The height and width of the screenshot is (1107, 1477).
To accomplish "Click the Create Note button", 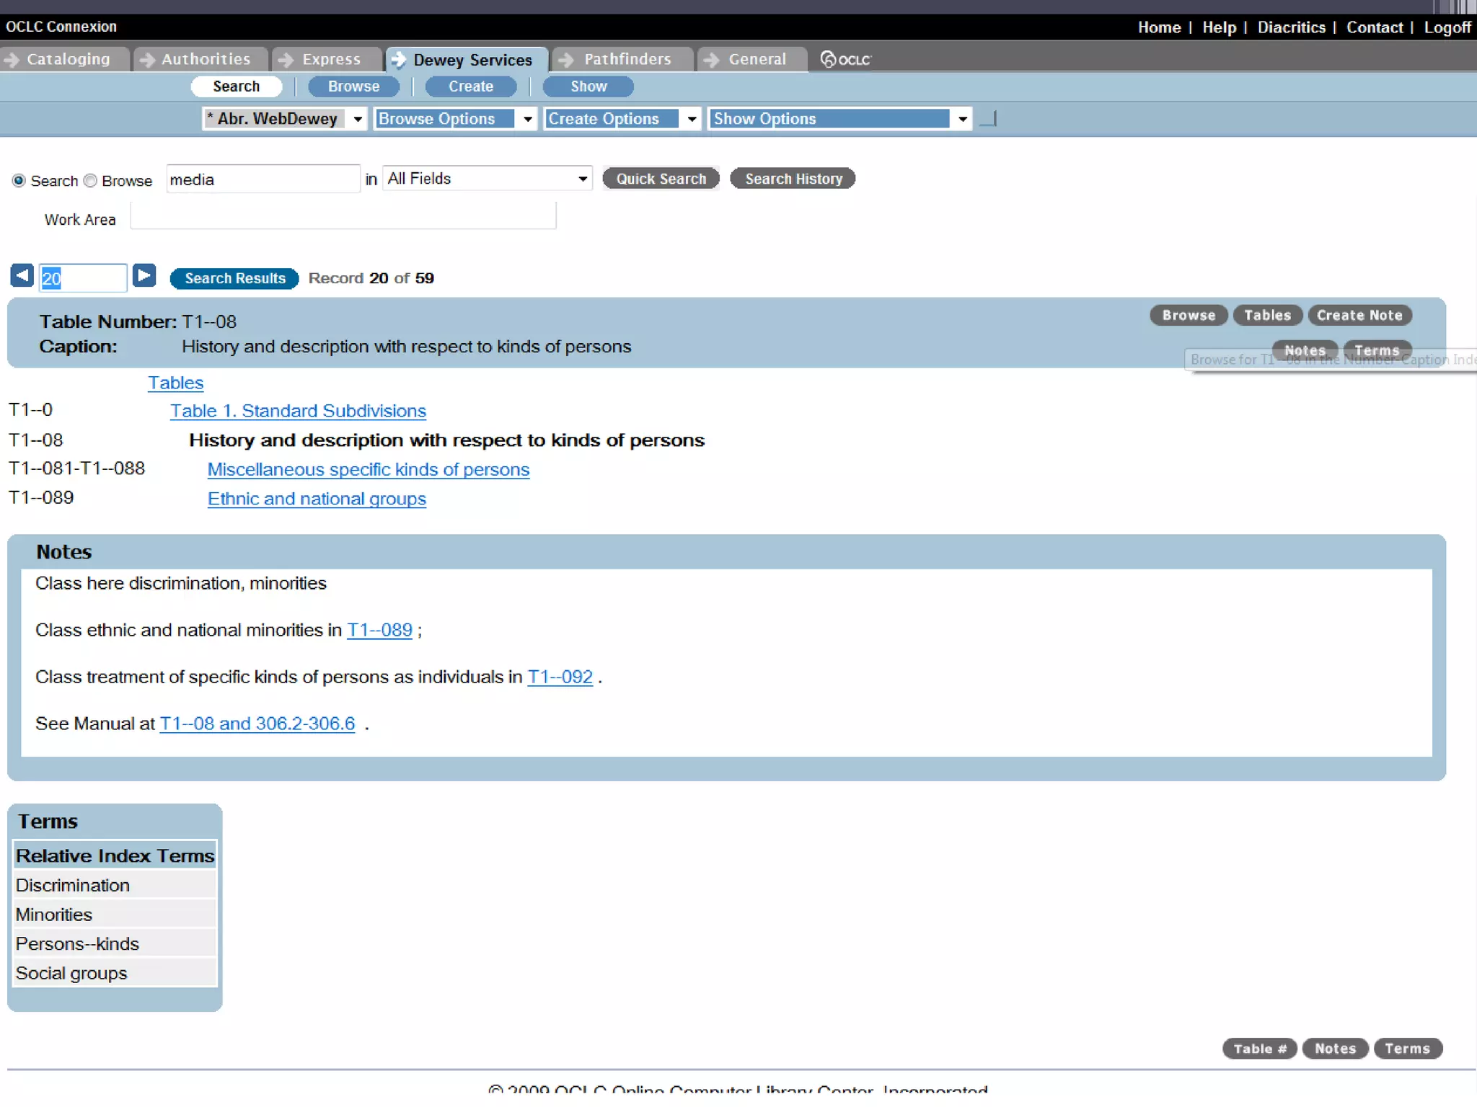I will point(1359,315).
